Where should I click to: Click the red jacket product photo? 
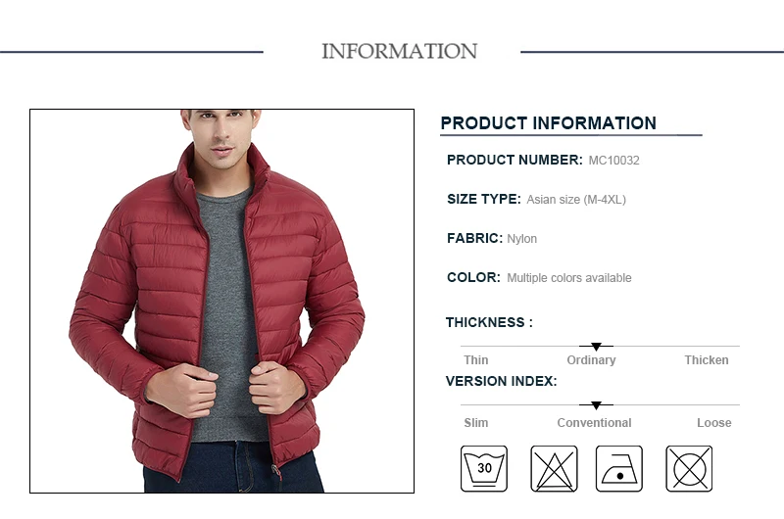coord(222,302)
